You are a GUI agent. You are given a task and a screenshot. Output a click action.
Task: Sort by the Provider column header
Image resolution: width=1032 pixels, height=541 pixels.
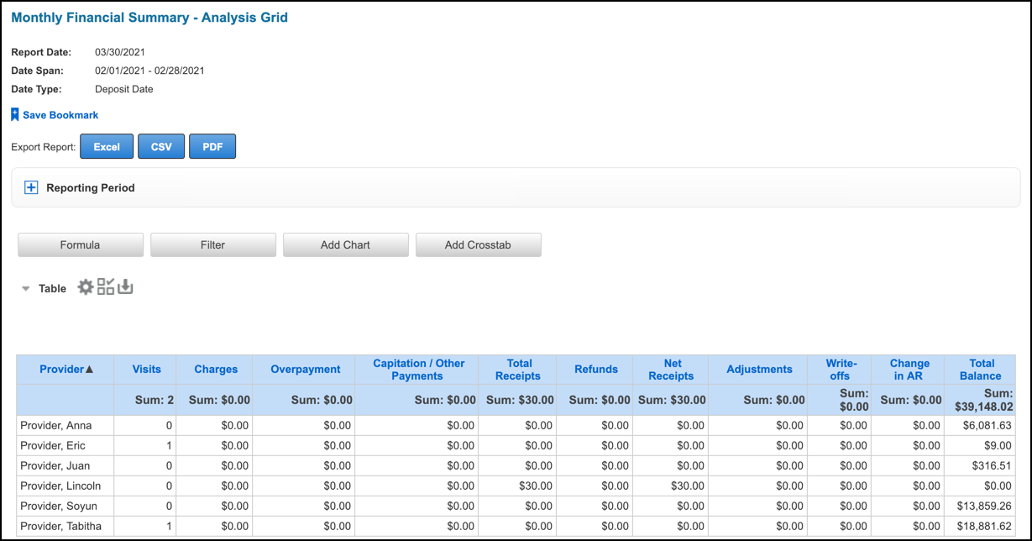65,369
